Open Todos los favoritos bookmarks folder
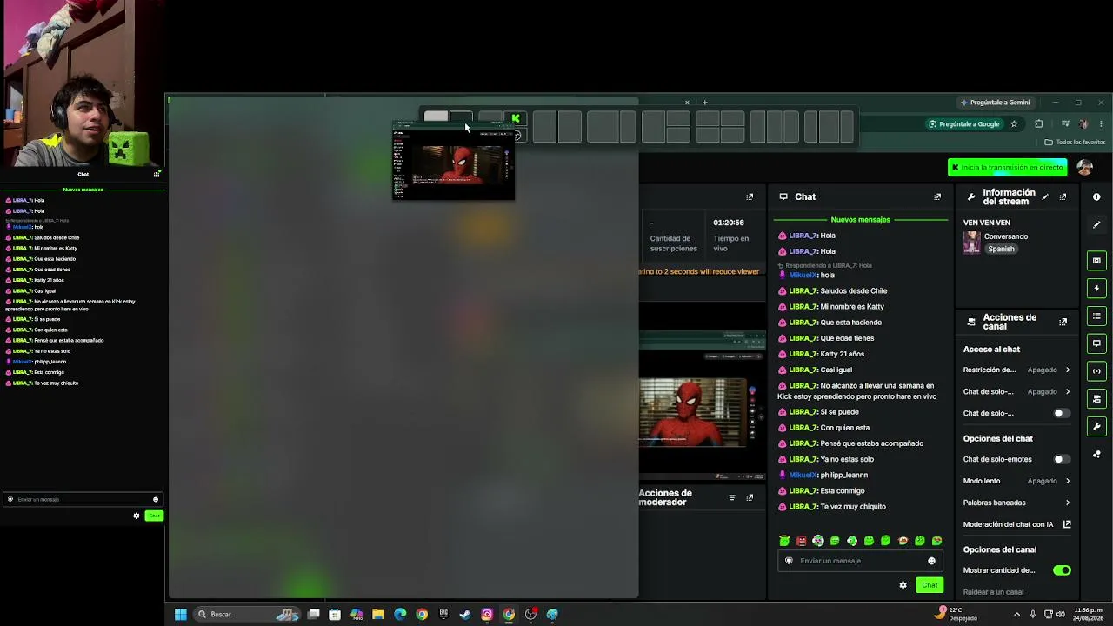 1075,143
